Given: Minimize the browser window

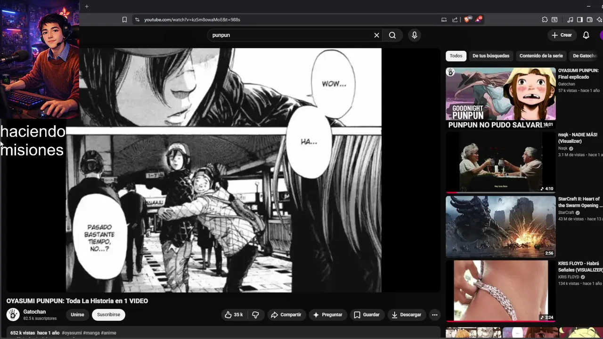Looking at the screenshot, I should tap(588, 6).
